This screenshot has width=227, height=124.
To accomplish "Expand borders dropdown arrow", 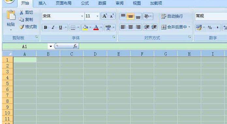I will pyautogui.click(x=78, y=27).
